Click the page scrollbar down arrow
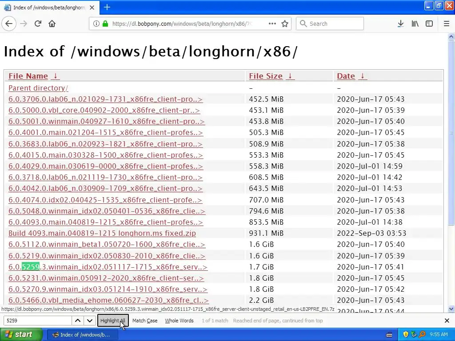 click(x=451, y=309)
